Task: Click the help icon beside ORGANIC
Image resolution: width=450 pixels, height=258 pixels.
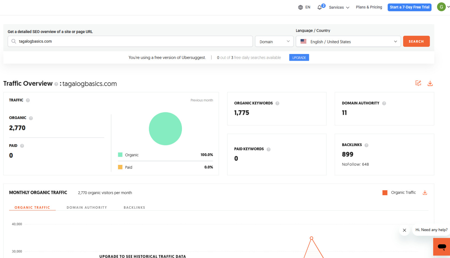Action: point(31,118)
